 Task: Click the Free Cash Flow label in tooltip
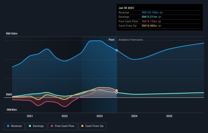pos(128,21)
